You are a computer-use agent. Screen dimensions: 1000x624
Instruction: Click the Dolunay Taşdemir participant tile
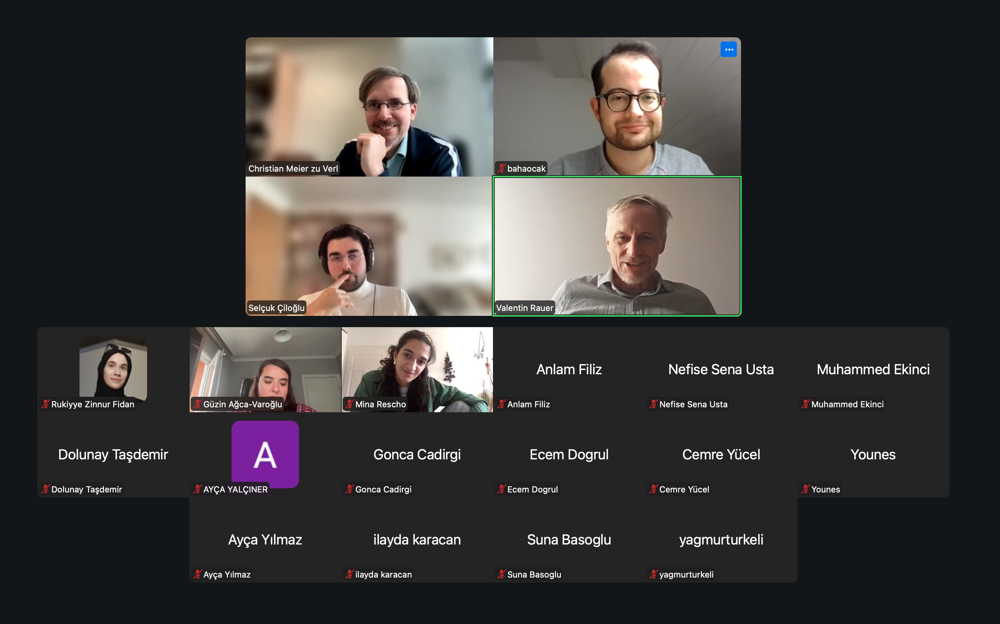click(x=113, y=455)
